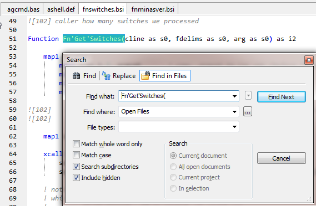Click the ![102] comment on line 60

[x=39, y=119]
